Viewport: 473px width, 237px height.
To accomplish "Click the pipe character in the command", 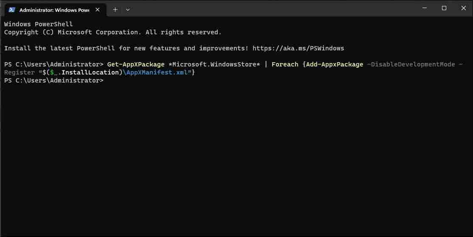I will [x=266, y=64].
